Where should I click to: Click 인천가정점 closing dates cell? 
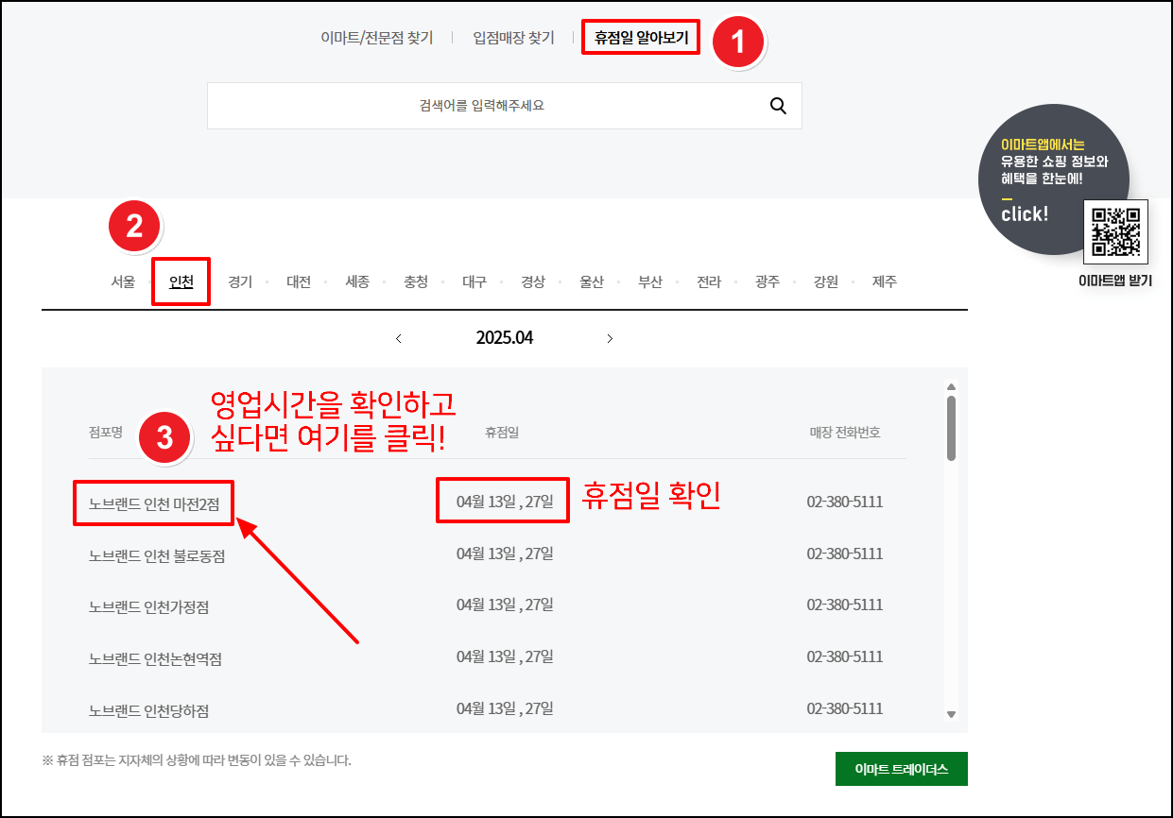(x=505, y=604)
